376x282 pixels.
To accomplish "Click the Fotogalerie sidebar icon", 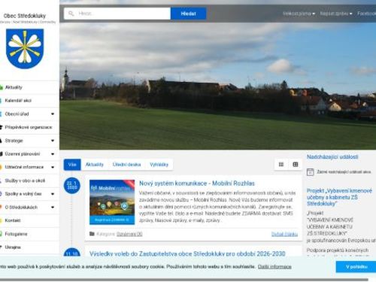I will tap(2, 234).
